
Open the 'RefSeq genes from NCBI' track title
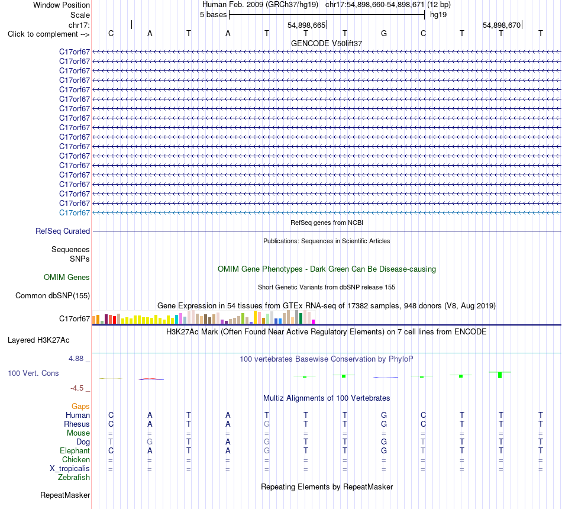327,223
